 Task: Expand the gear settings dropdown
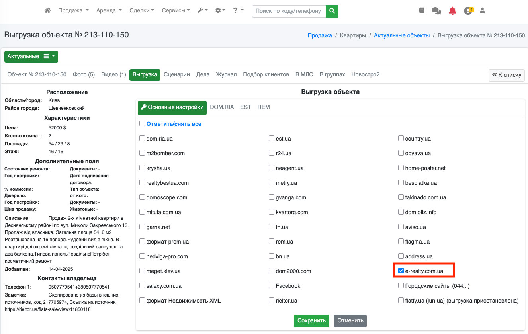click(x=220, y=11)
